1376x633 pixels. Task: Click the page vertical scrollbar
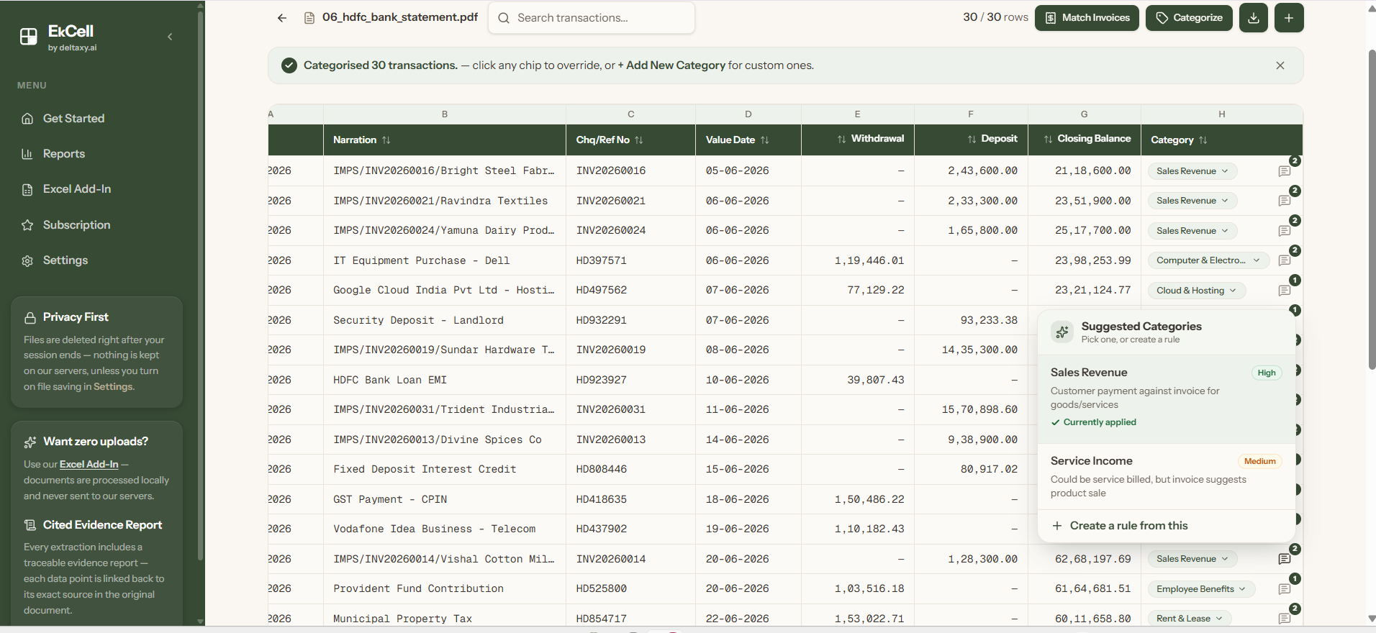pos(1371,209)
